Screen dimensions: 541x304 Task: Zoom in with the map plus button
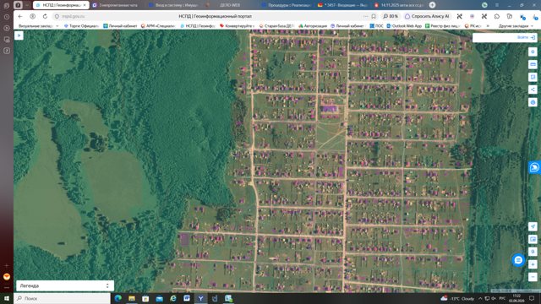[x=533, y=264]
